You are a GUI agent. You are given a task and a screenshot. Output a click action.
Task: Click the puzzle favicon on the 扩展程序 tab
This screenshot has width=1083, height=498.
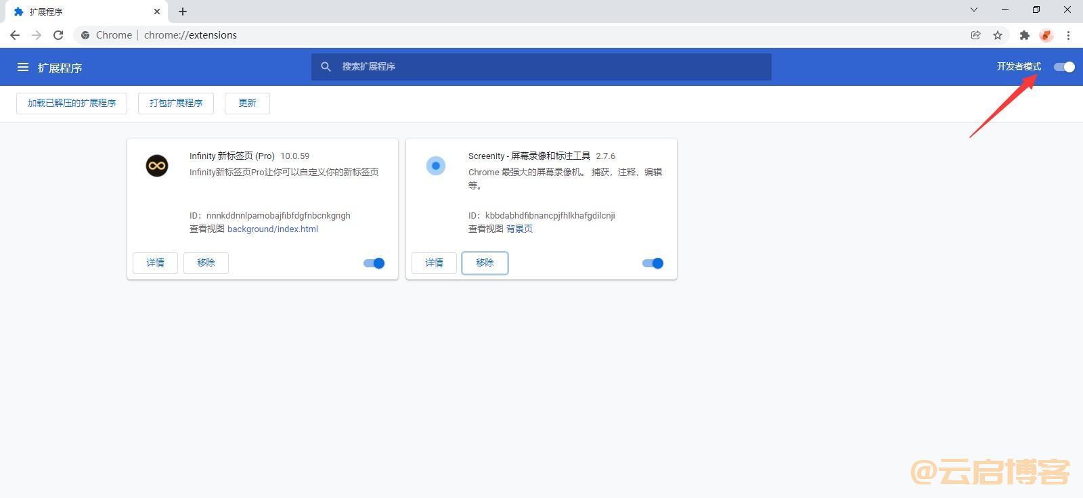18,12
